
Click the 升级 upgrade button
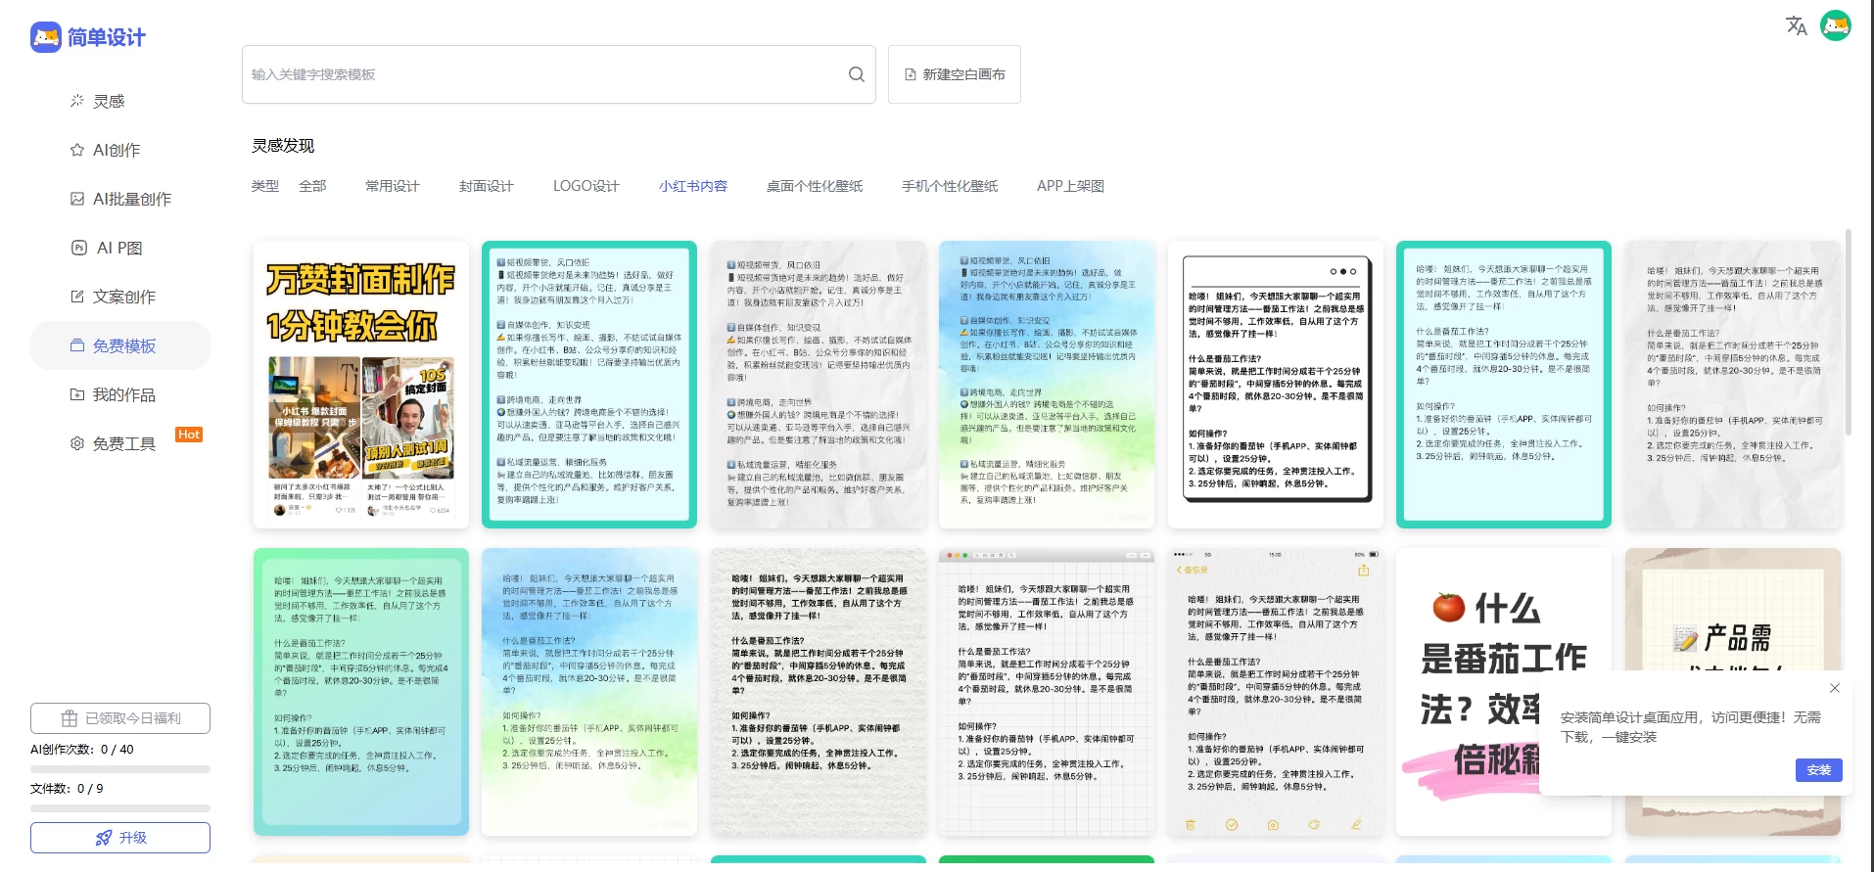pos(120,838)
